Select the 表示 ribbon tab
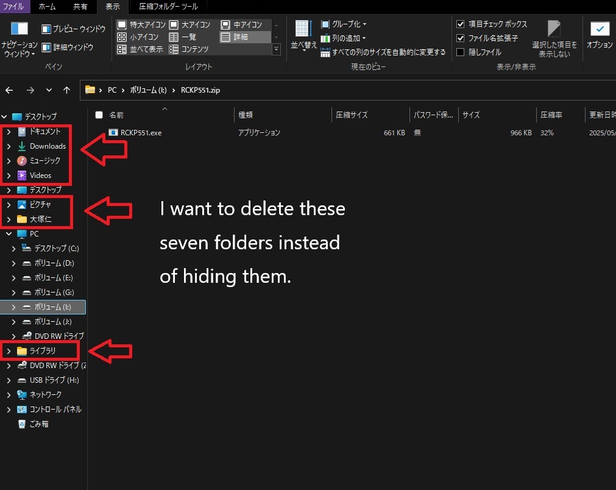616x490 pixels. (112, 7)
